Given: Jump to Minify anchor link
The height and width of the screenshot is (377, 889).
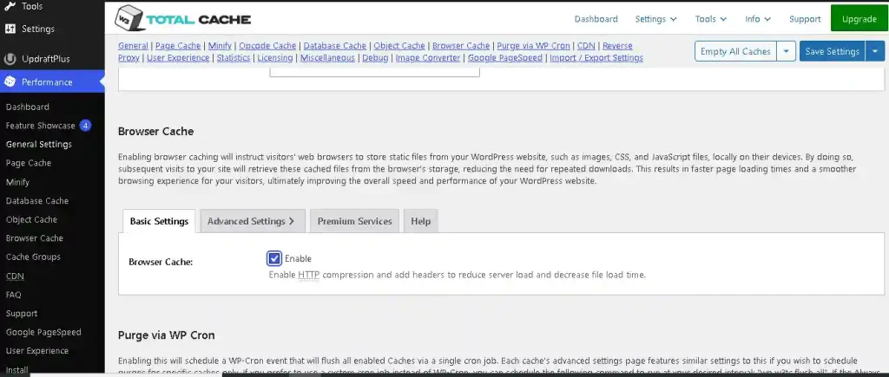Looking at the screenshot, I should pyautogui.click(x=220, y=46).
